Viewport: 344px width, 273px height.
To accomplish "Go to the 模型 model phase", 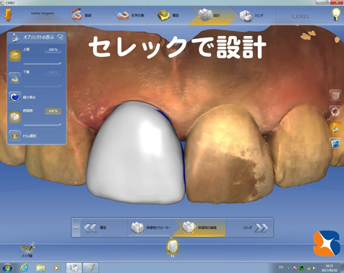I will [168, 15].
